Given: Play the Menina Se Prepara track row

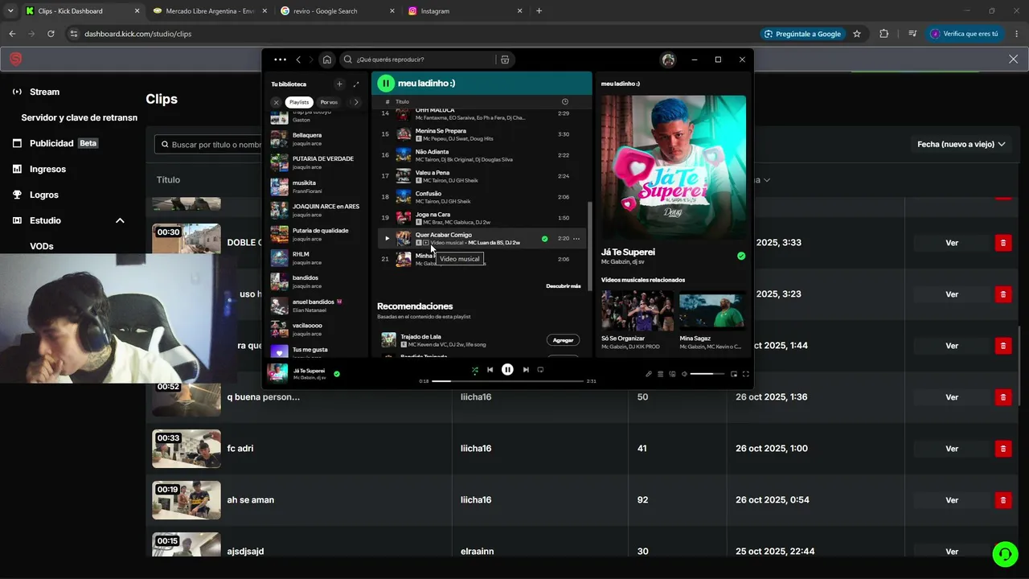Looking at the screenshot, I should [x=481, y=134].
